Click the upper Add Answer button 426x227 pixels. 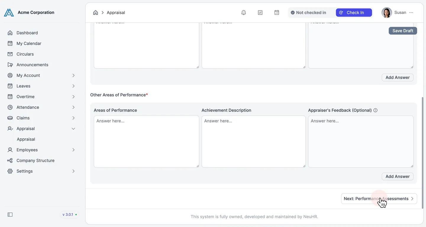point(398,77)
